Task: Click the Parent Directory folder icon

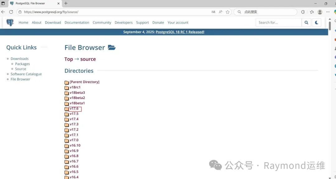Action: pos(67,82)
